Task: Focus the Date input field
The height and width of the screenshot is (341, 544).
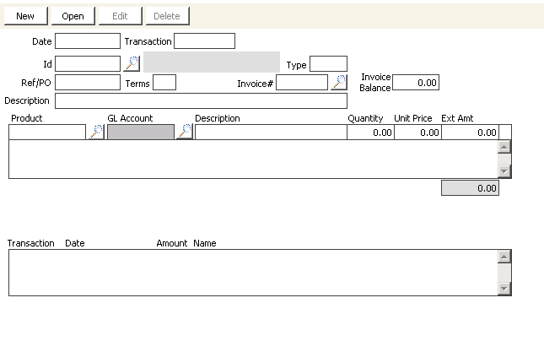Action: (88, 41)
